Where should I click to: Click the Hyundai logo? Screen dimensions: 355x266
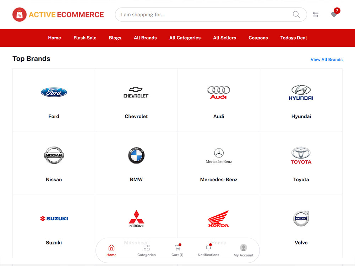[301, 93]
